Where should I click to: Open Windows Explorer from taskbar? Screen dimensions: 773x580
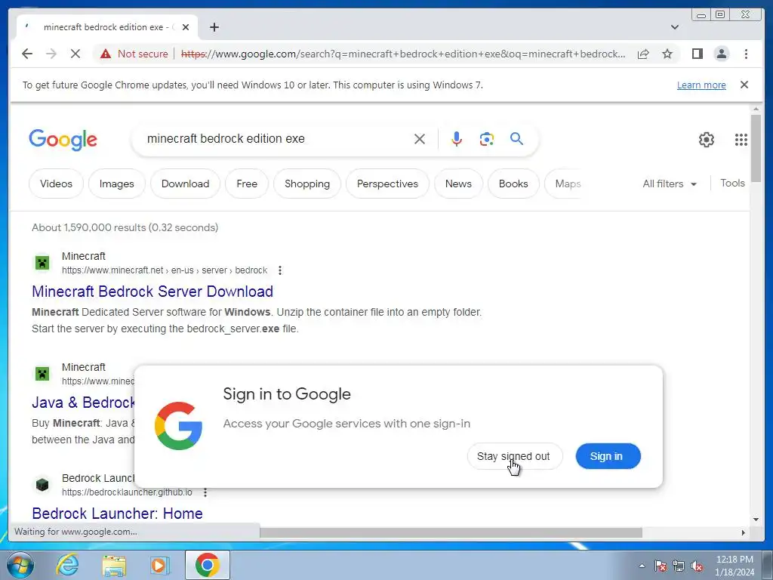click(x=114, y=565)
